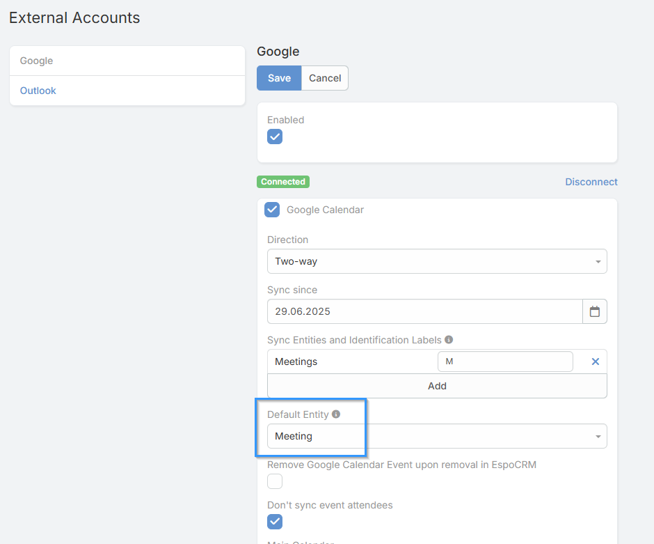The height and width of the screenshot is (544, 654).
Task: Click the Disconnect link
Action: (x=591, y=182)
